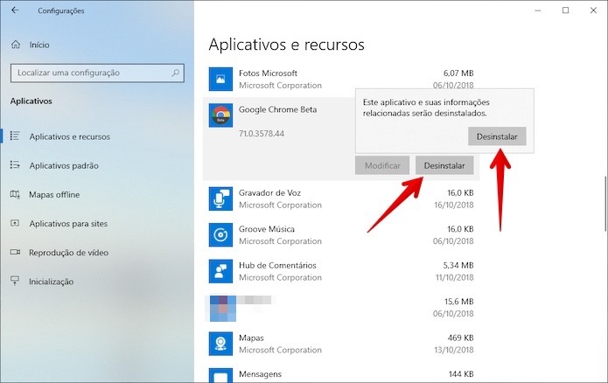608x383 pixels.
Task: Open Reprodução de vídeo menu item
Action: tap(68, 253)
